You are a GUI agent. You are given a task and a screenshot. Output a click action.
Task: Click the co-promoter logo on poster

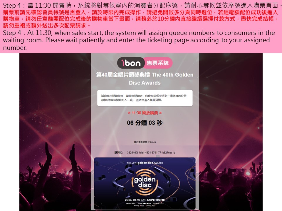coord(162,203)
